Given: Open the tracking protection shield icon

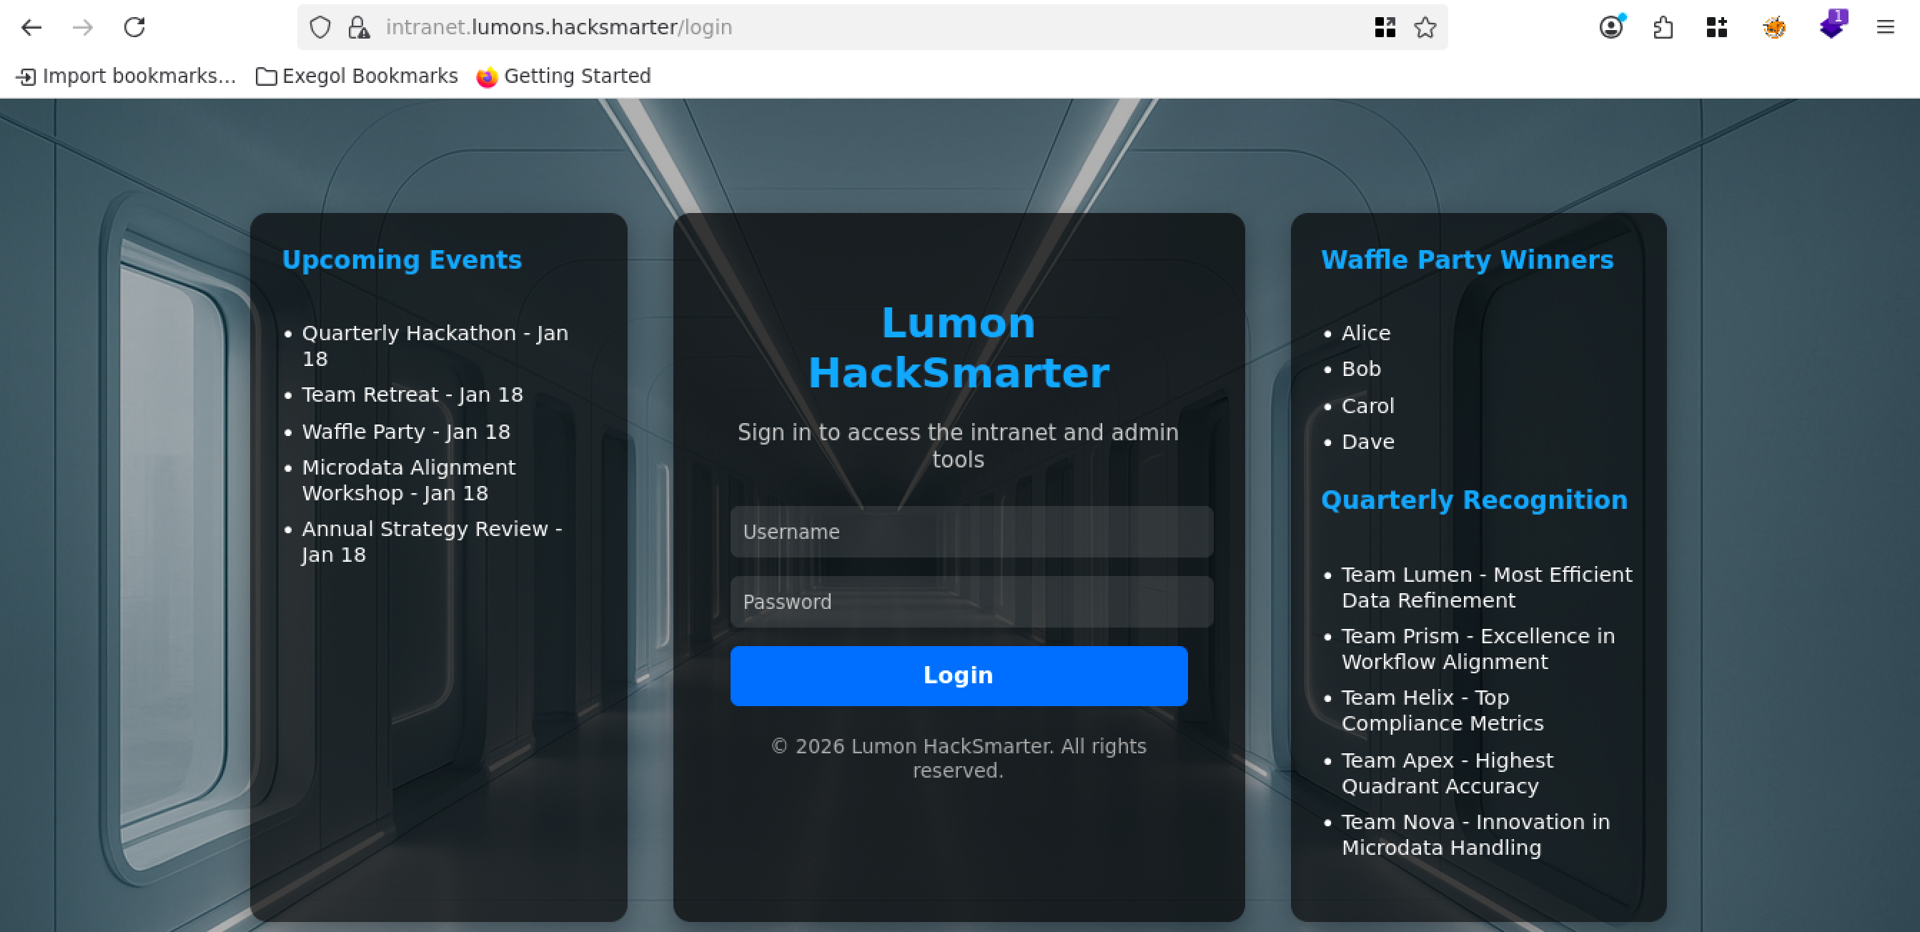Looking at the screenshot, I should 320,28.
